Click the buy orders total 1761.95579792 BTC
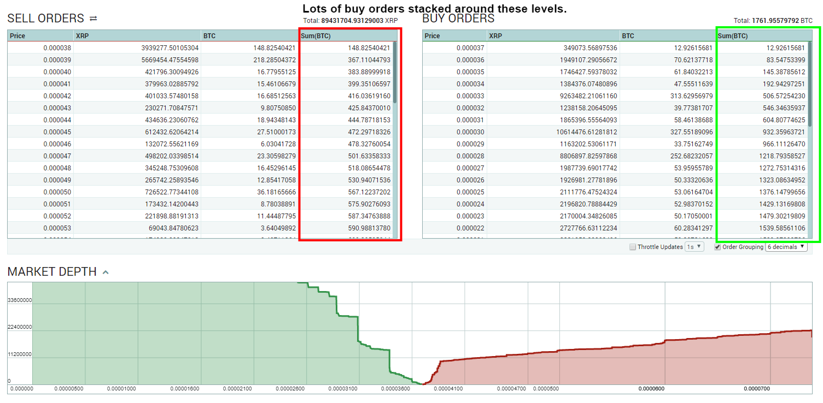This screenshot has height=403, width=823. (x=782, y=21)
